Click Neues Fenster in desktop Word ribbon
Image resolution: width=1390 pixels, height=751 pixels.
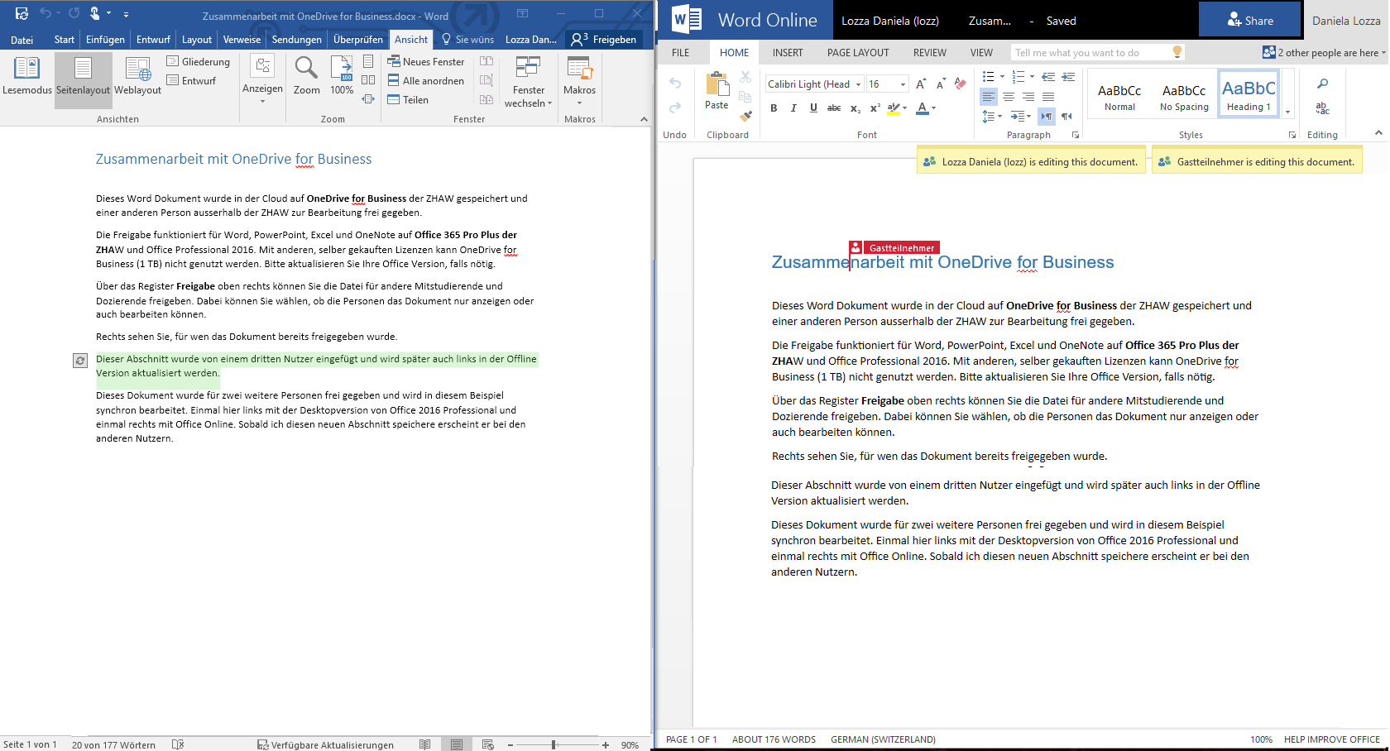coord(426,61)
